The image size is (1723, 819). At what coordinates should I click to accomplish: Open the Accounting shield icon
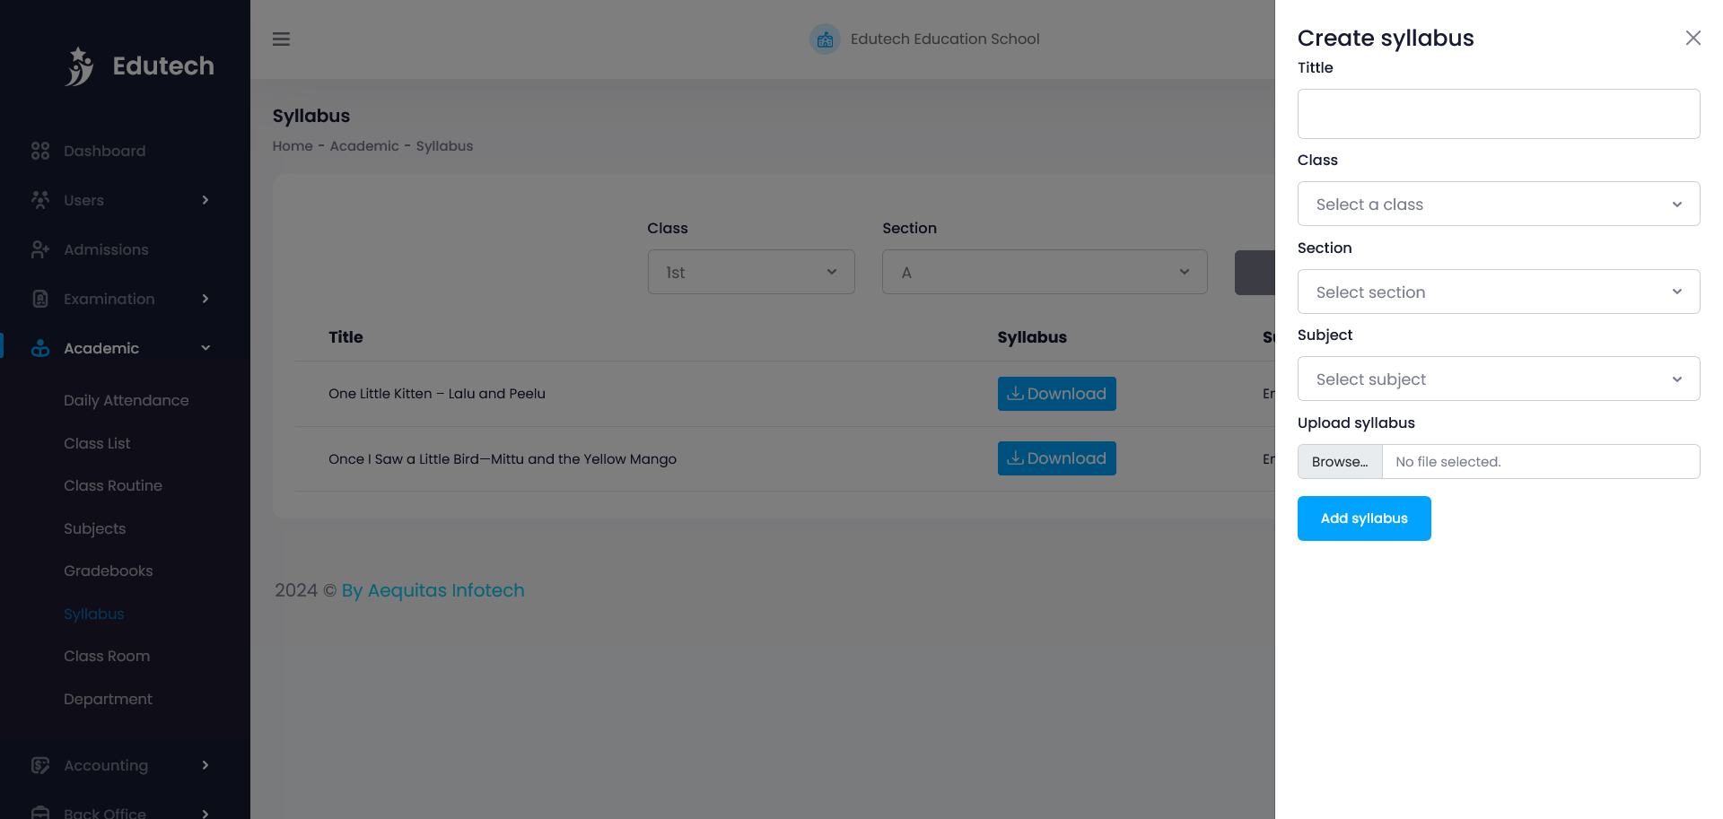click(40, 765)
